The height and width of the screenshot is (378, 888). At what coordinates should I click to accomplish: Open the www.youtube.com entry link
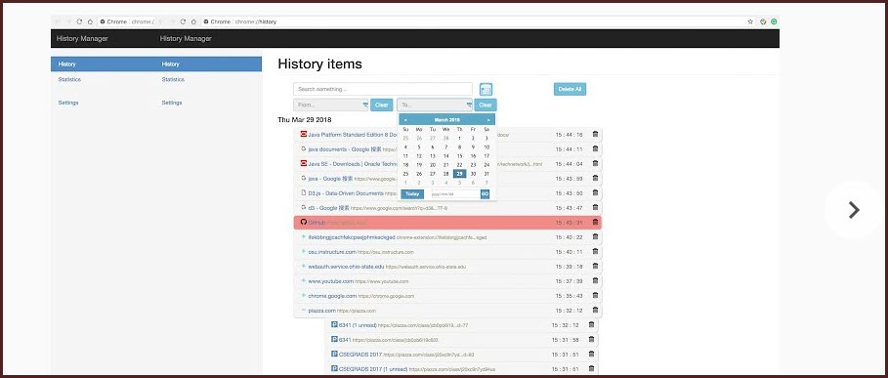pos(331,280)
